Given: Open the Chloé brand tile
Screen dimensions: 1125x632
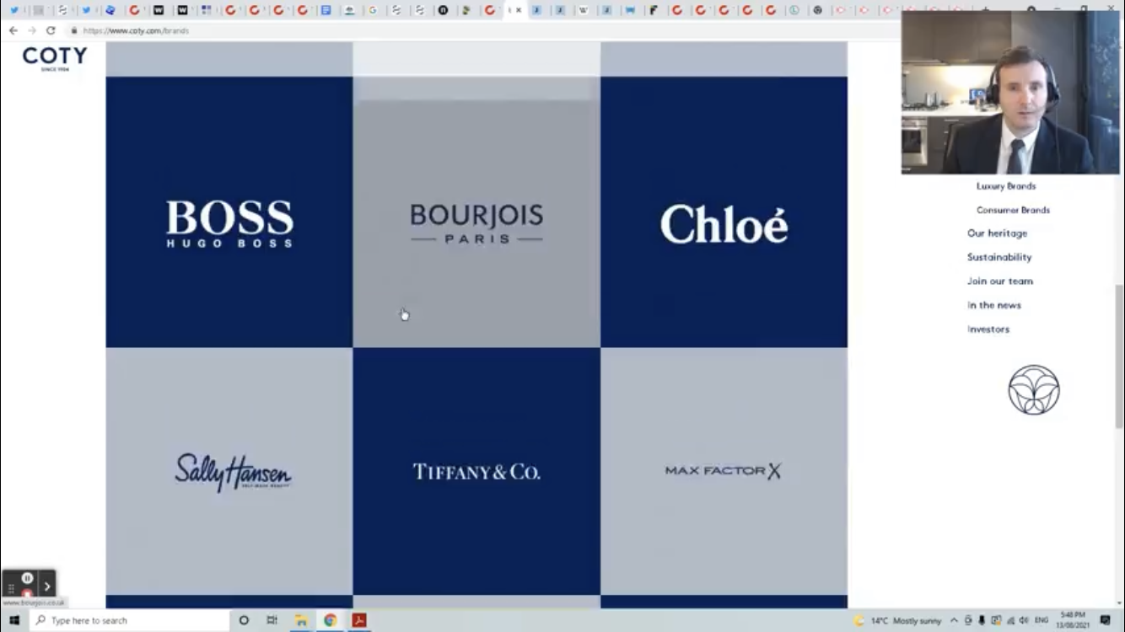Looking at the screenshot, I should coord(724,212).
